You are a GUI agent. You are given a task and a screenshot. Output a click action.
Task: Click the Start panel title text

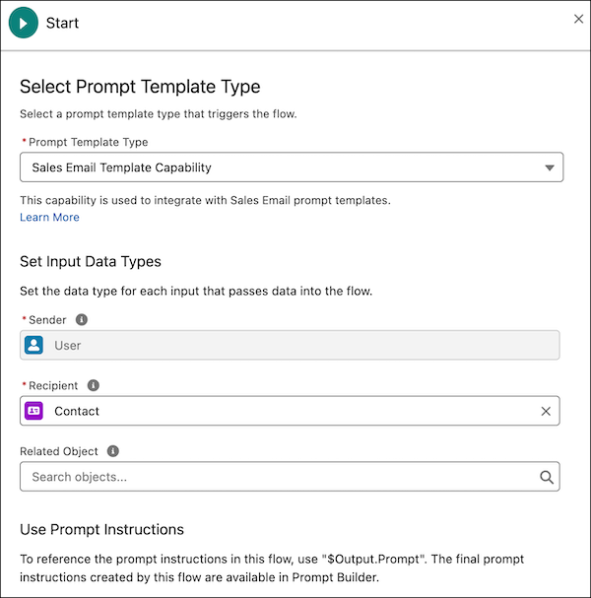coord(62,23)
